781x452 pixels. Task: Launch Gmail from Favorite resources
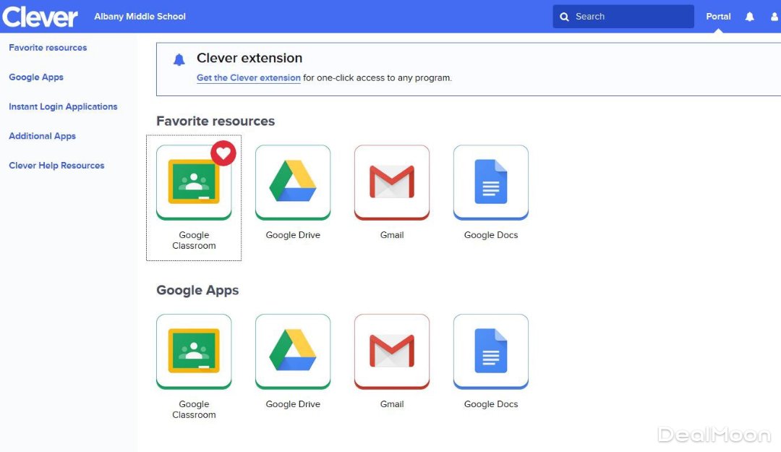tap(392, 183)
